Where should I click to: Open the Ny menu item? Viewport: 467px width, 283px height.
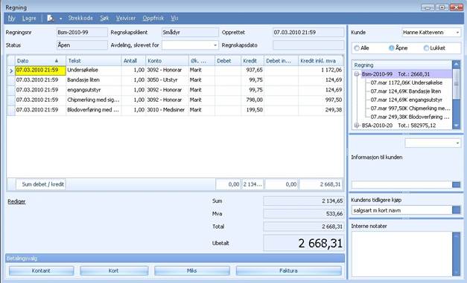click(11, 18)
